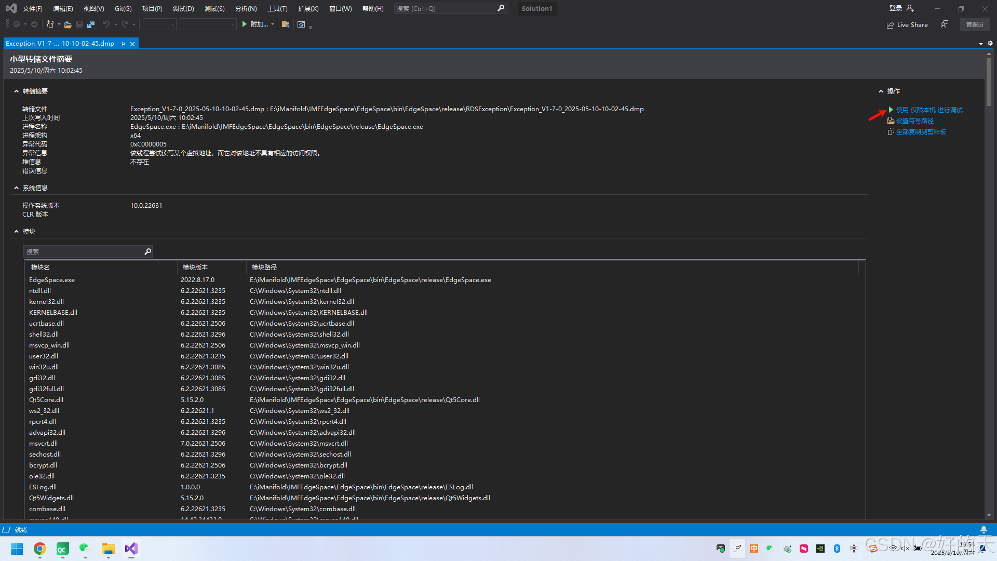Collapse the 模块 section
This screenshot has width=997, height=561.
coord(16,232)
